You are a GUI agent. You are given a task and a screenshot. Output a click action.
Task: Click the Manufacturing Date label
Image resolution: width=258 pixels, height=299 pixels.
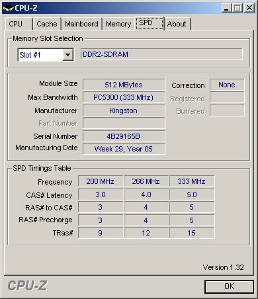point(46,148)
